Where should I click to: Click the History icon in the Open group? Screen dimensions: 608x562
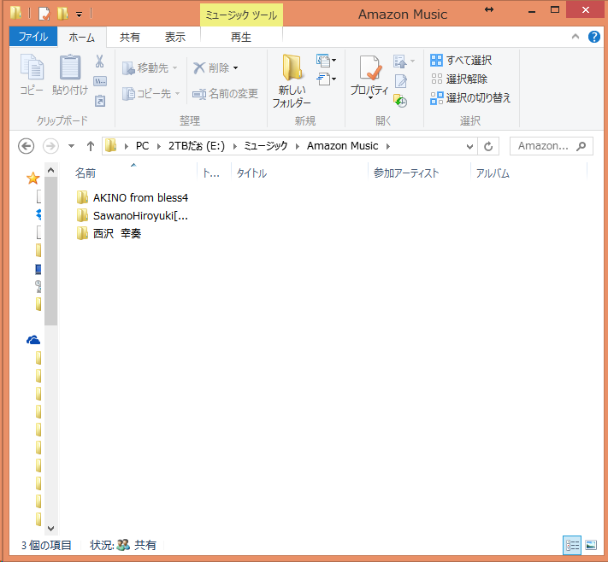(x=400, y=101)
